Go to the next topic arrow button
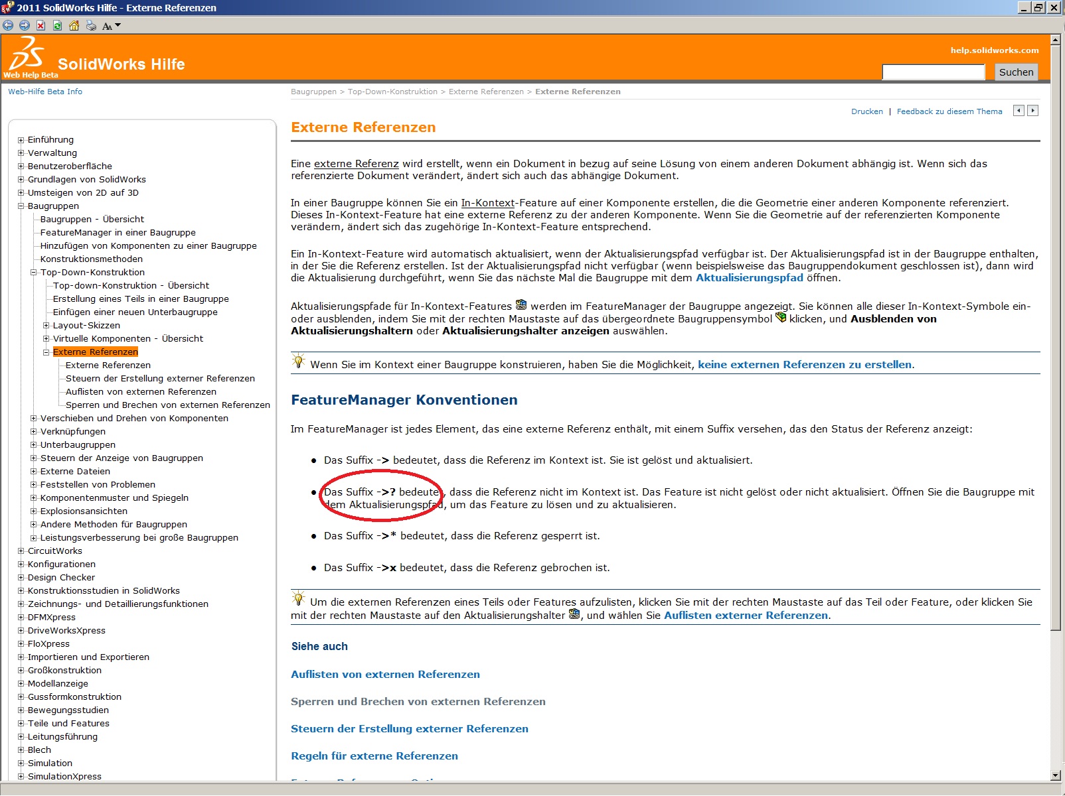Viewport: 1065px width, 796px height. (x=1032, y=111)
